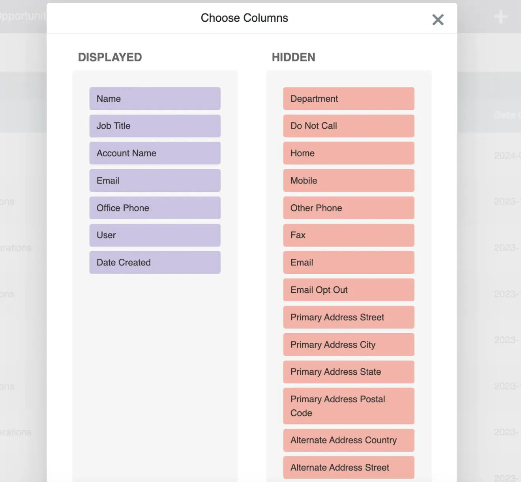The height and width of the screenshot is (482, 521).
Task: Click the plus icon in the top corner
Action: (x=500, y=16)
